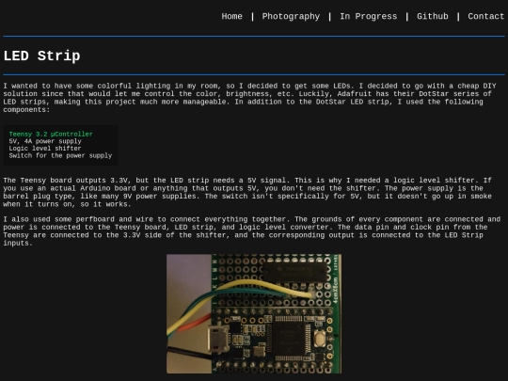Screen dimensions: 508x381
Task: Visit the Github link
Action: pos(432,16)
